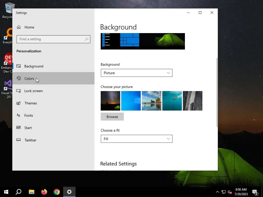Open the Choose a fit dropdown showing Fill

click(137, 139)
